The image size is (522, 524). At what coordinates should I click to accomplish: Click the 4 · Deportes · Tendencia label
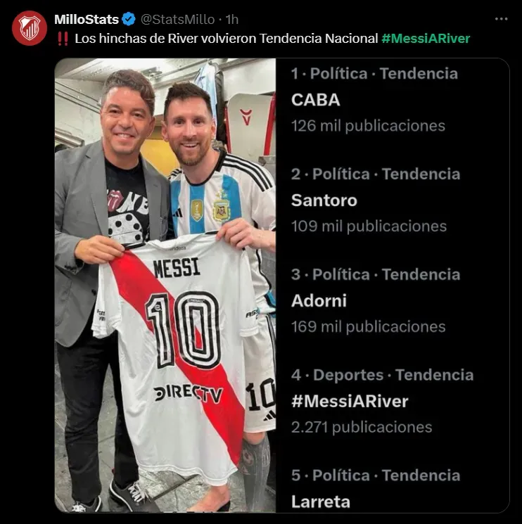[x=382, y=375]
